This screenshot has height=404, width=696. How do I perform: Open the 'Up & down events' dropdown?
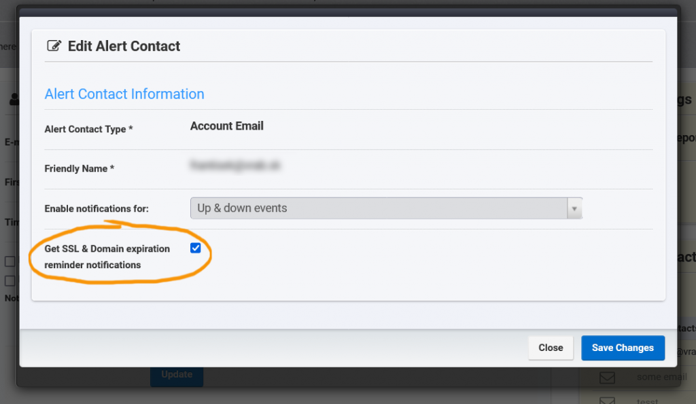[x=381, y=208]
